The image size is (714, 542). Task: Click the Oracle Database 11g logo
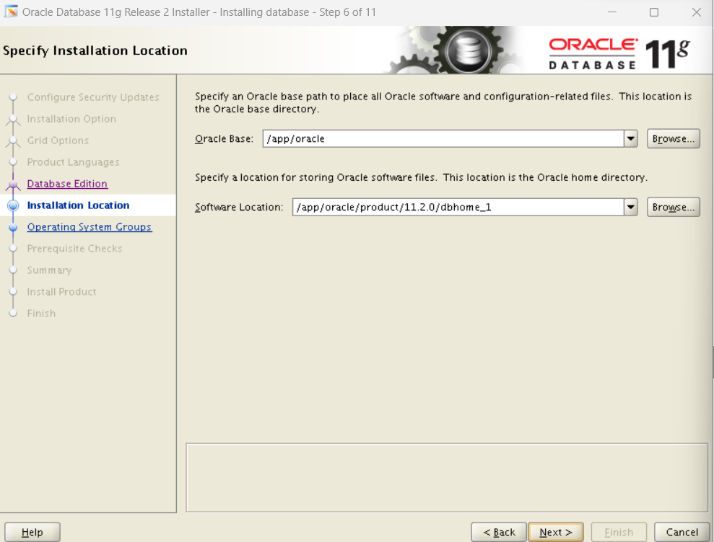[619, 53]
